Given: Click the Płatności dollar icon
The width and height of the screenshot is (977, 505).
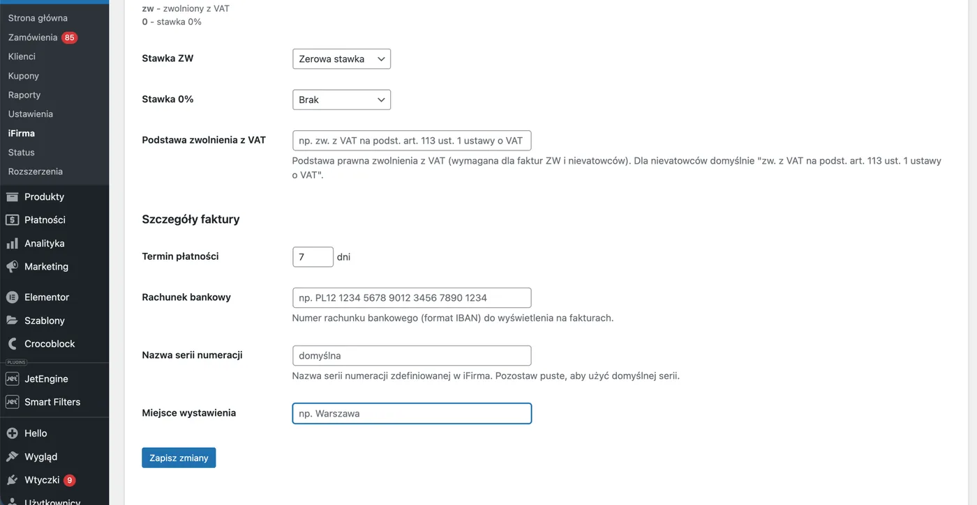Looking at the screenshot, I should (12, 220).
